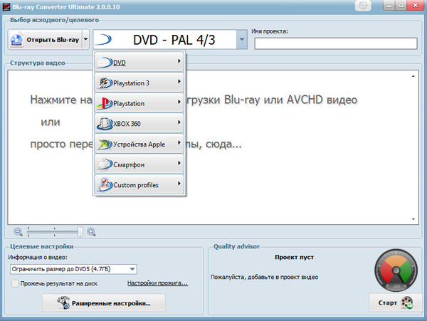This screenshot has height=321, width=427.
Task: Click the Xbox 360 icon in menu
Action: pyautogui.click(x=105, y=123)
